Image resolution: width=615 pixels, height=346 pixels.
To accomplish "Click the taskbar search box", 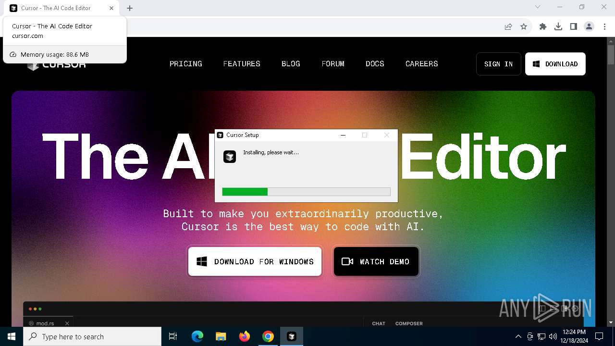I will click(92, 336).
